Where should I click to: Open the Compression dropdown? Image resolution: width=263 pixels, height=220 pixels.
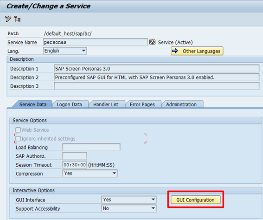coord(90,173)
